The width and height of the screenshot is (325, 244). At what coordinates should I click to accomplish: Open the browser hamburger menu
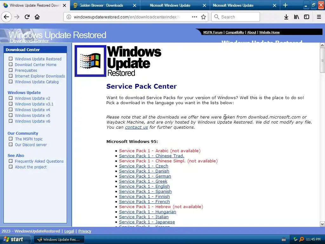click(319, 17)
